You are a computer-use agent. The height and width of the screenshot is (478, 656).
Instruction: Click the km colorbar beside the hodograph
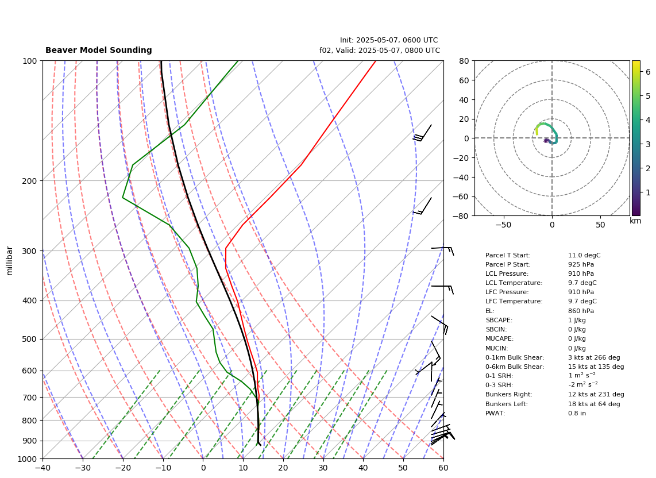click(636, 138)
